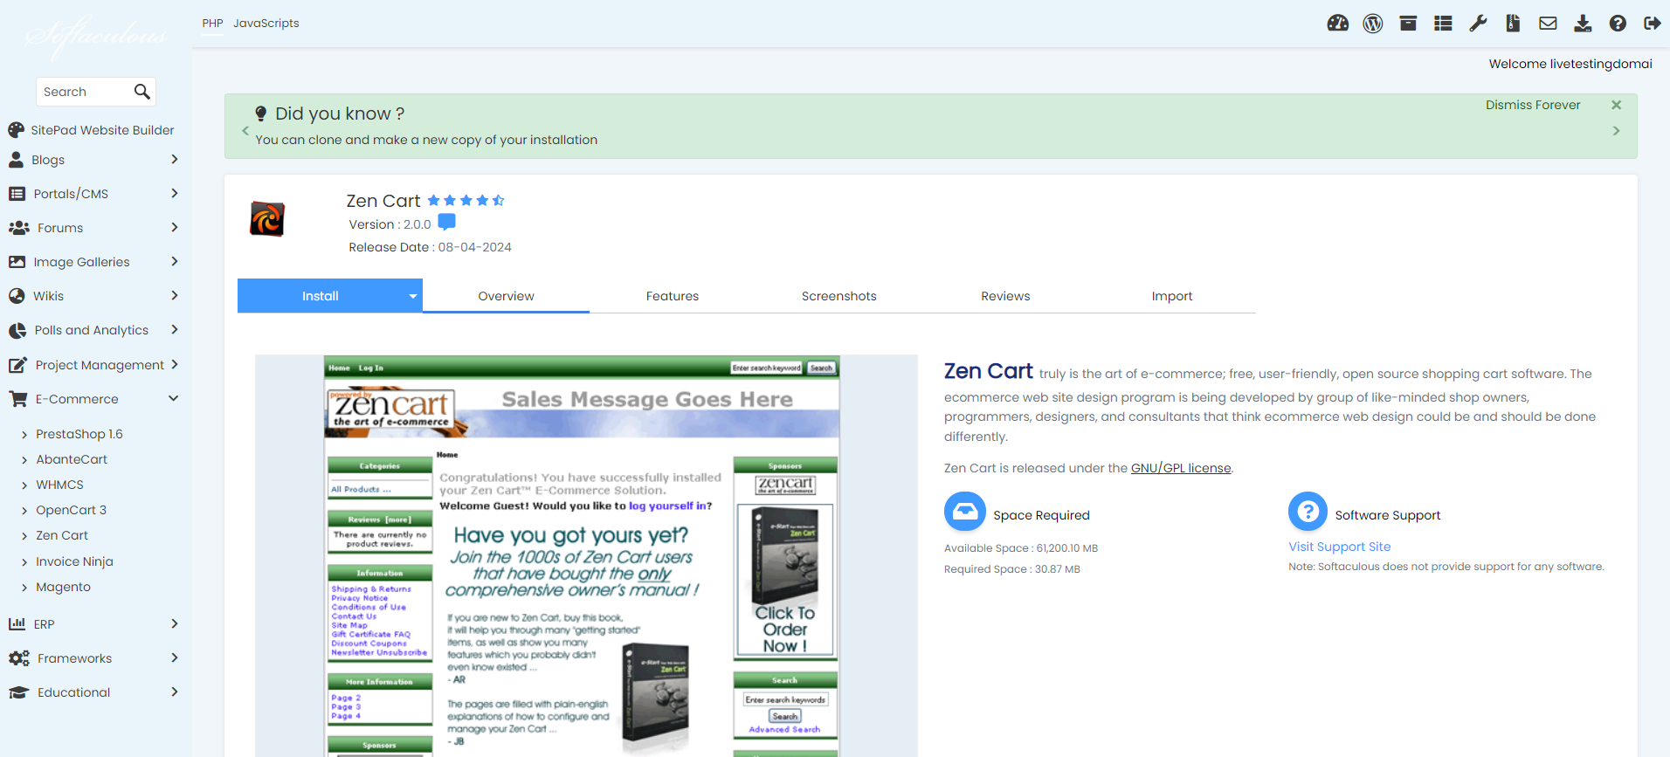Select Magento in sidebar
Viewport: 1670px width, 757px height.
click(63, 587)
